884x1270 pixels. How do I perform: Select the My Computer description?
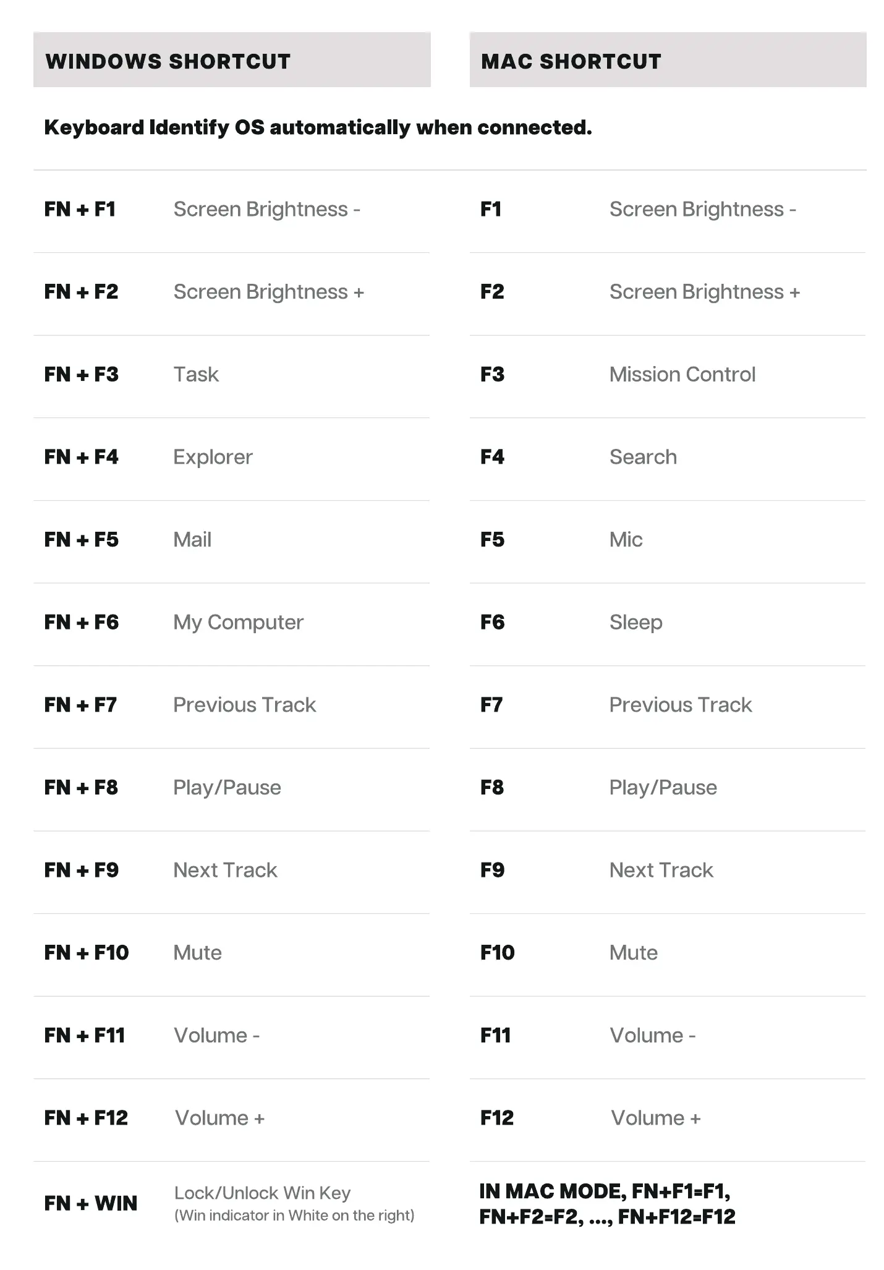pyautogui.click(x=238, y=622)
